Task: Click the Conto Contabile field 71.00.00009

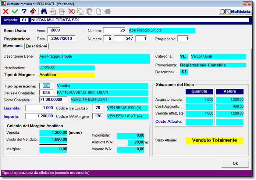Action: (53, 99)
